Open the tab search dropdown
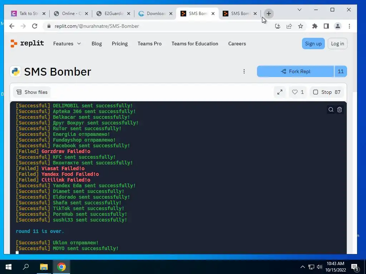366x274 pixels. pyautogui.click(x=300, y=10)
